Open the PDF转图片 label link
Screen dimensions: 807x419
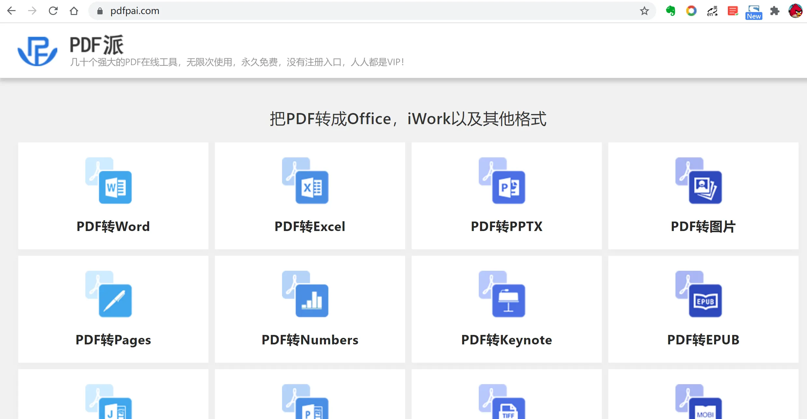[703, 226]
